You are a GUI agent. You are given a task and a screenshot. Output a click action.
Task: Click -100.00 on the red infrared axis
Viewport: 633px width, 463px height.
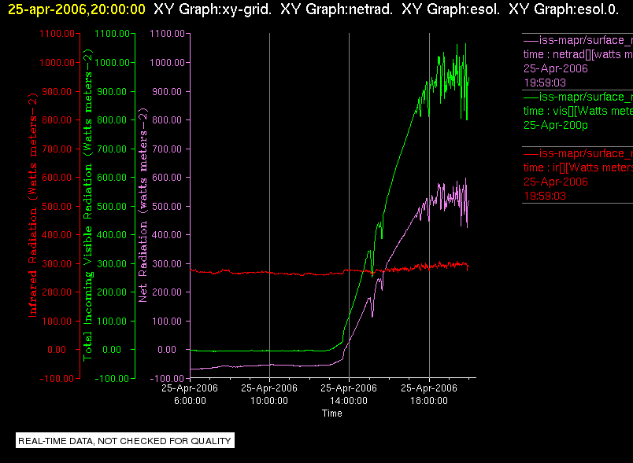tap(57, 378)
